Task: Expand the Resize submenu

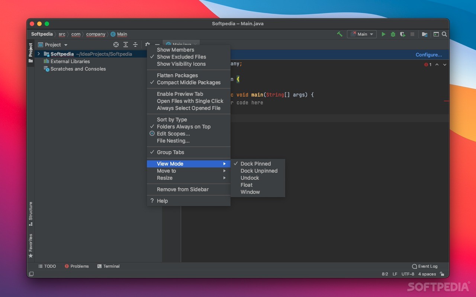Action: click(189, 178)
